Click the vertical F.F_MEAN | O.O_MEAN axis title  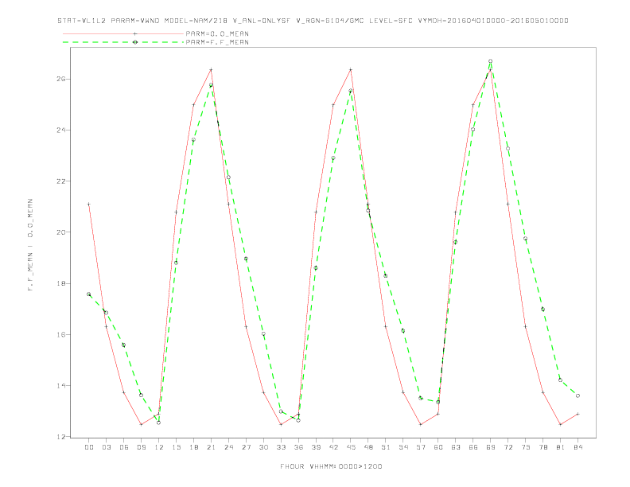click(x=30, y=245)
